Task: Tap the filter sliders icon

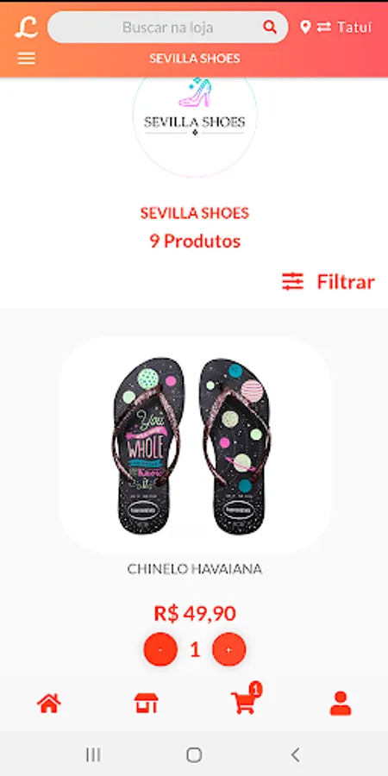Action: click(x=293, y=282)
